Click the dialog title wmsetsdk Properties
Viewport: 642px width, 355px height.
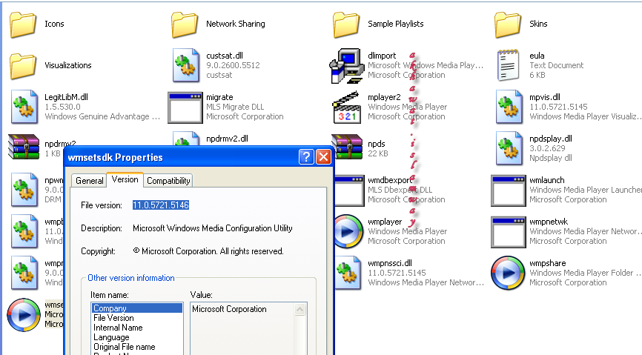click(115, 157)
